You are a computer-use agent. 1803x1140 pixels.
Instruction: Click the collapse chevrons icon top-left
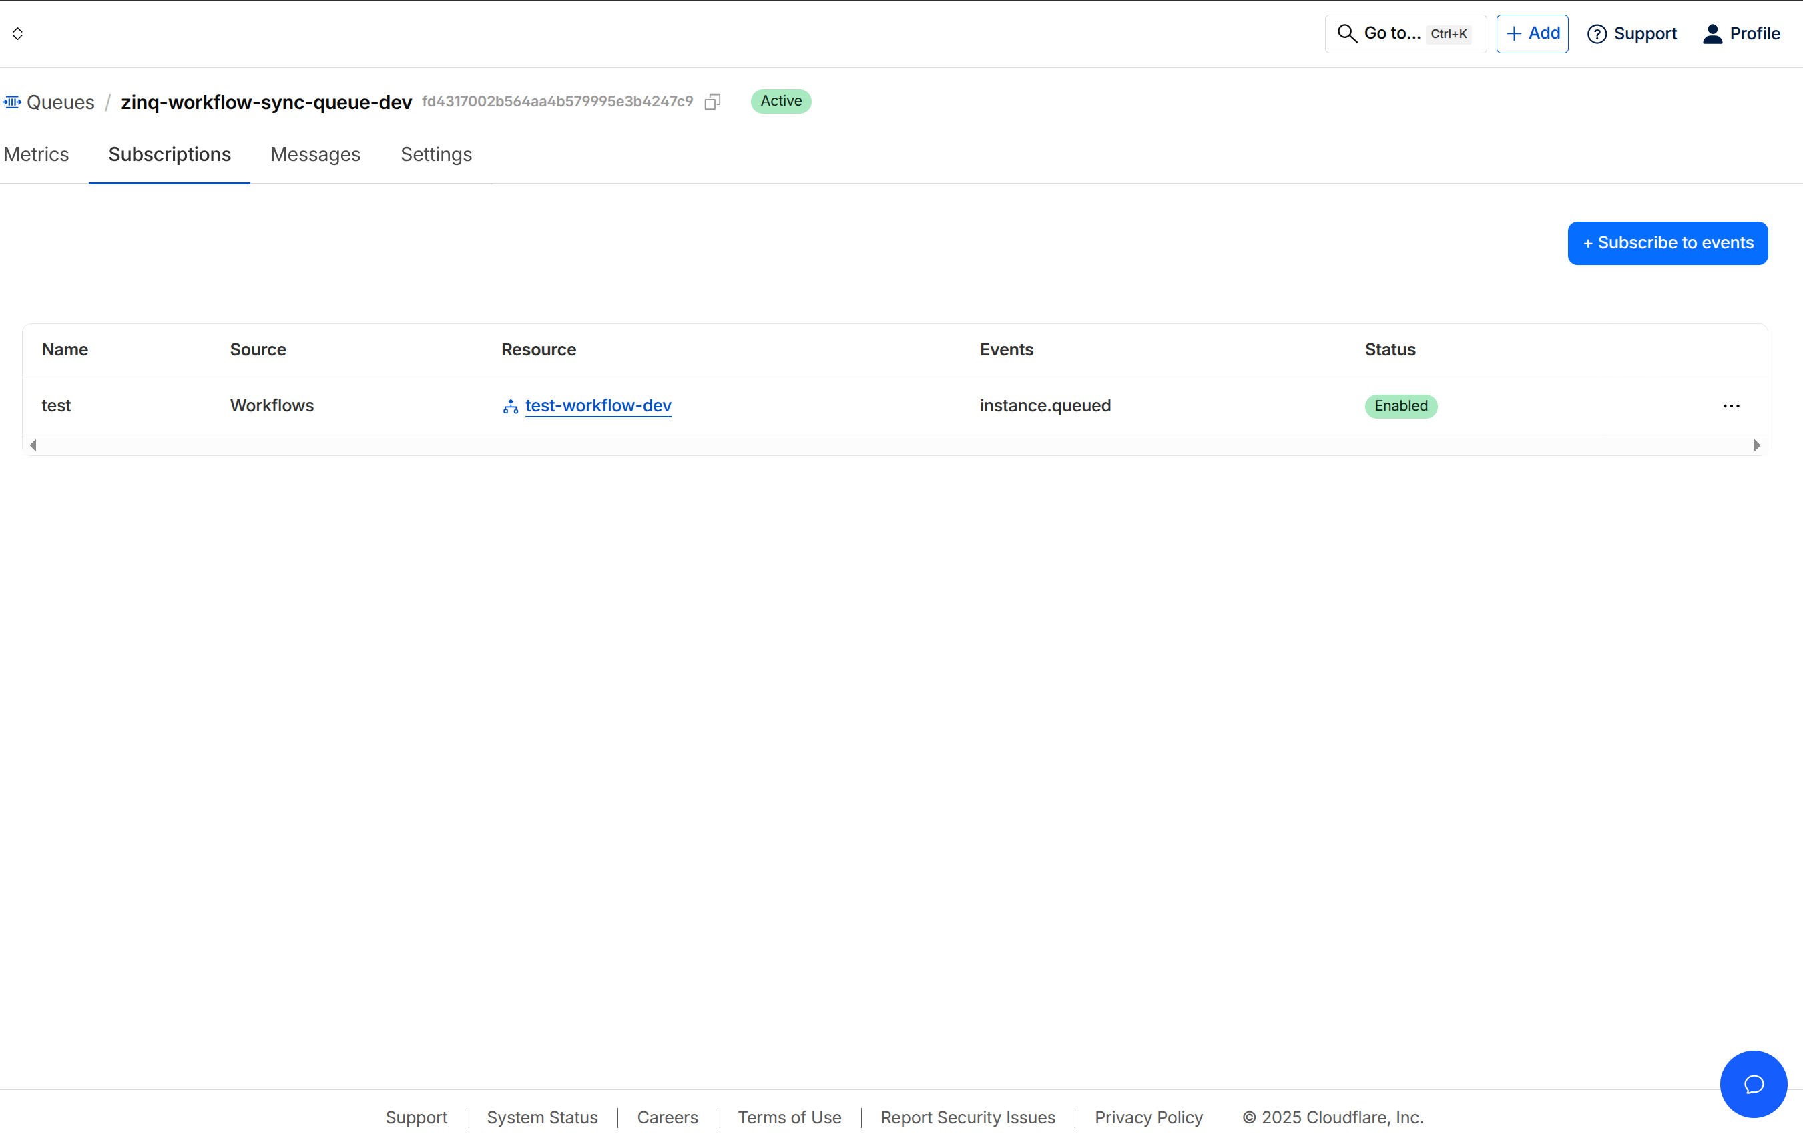(x=17, y=33)
